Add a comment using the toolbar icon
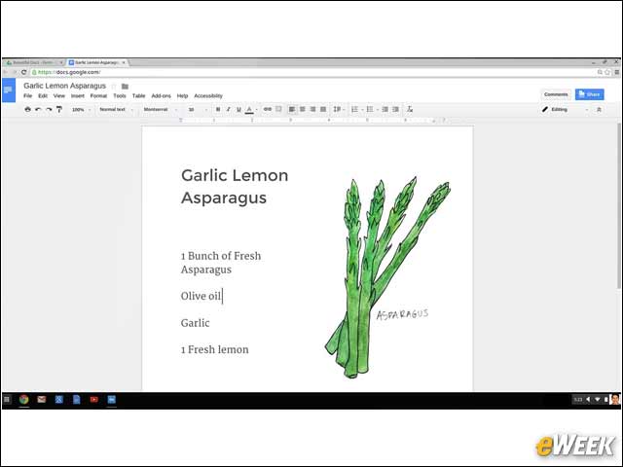Image resolution: width=623 pixels, height=467 pixels. coord(278,109)
